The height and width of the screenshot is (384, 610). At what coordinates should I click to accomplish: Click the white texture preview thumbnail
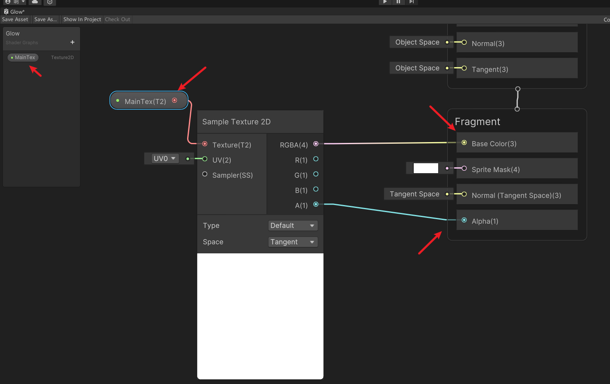(260, 316)
